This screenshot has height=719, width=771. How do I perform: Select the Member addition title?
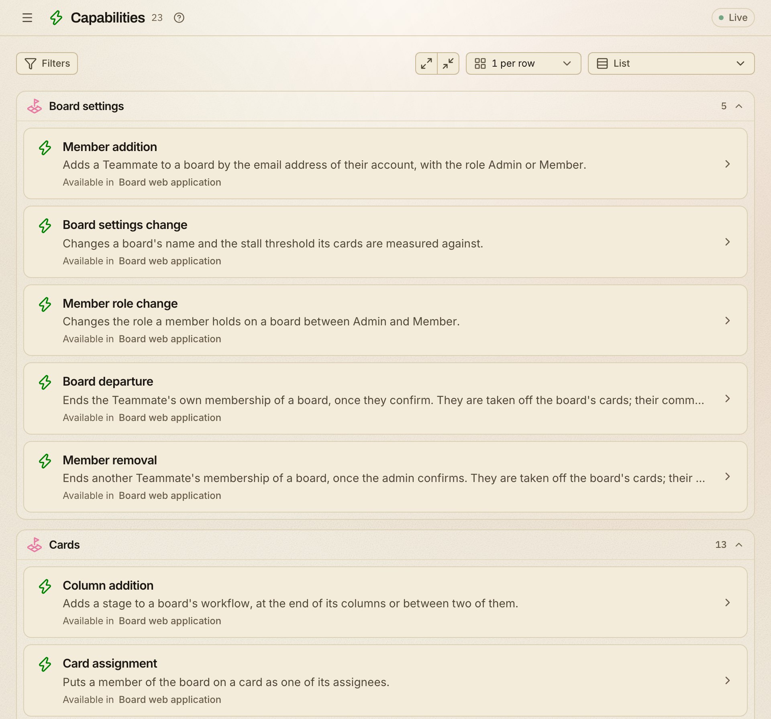coord(110,147)
